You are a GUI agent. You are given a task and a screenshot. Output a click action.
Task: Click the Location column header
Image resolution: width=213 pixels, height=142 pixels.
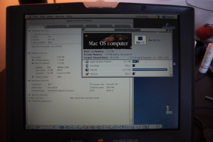tap(39, 67)
